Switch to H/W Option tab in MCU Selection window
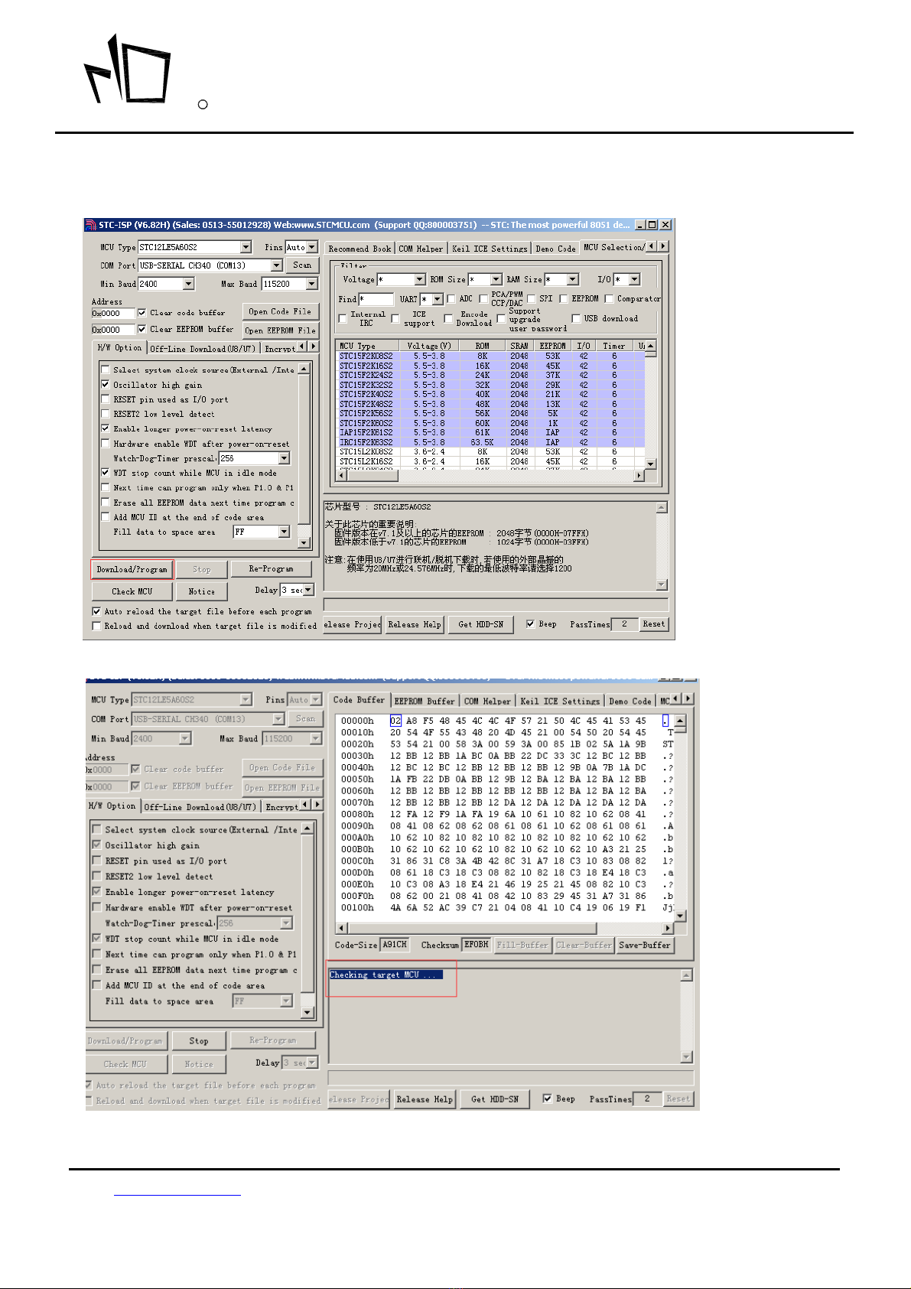 click(119, 347)
